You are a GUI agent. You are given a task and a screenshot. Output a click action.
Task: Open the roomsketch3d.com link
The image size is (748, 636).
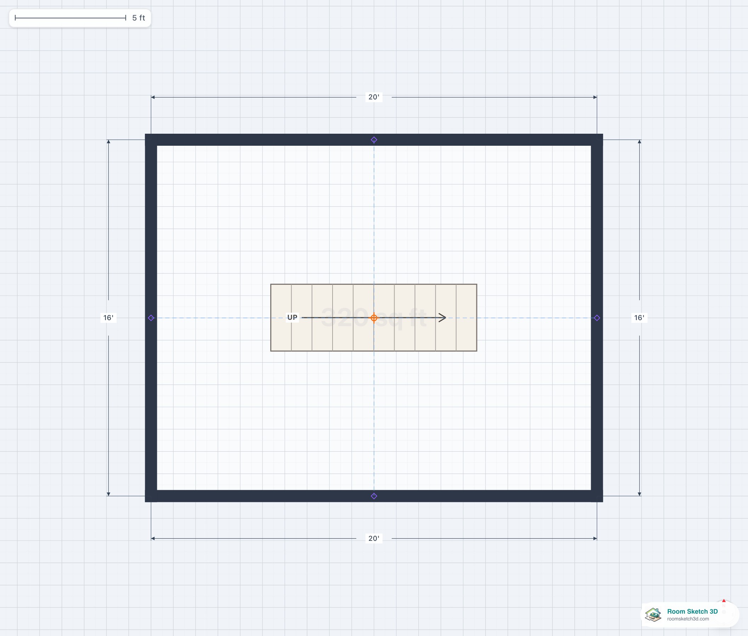click(x=688, y=619)
